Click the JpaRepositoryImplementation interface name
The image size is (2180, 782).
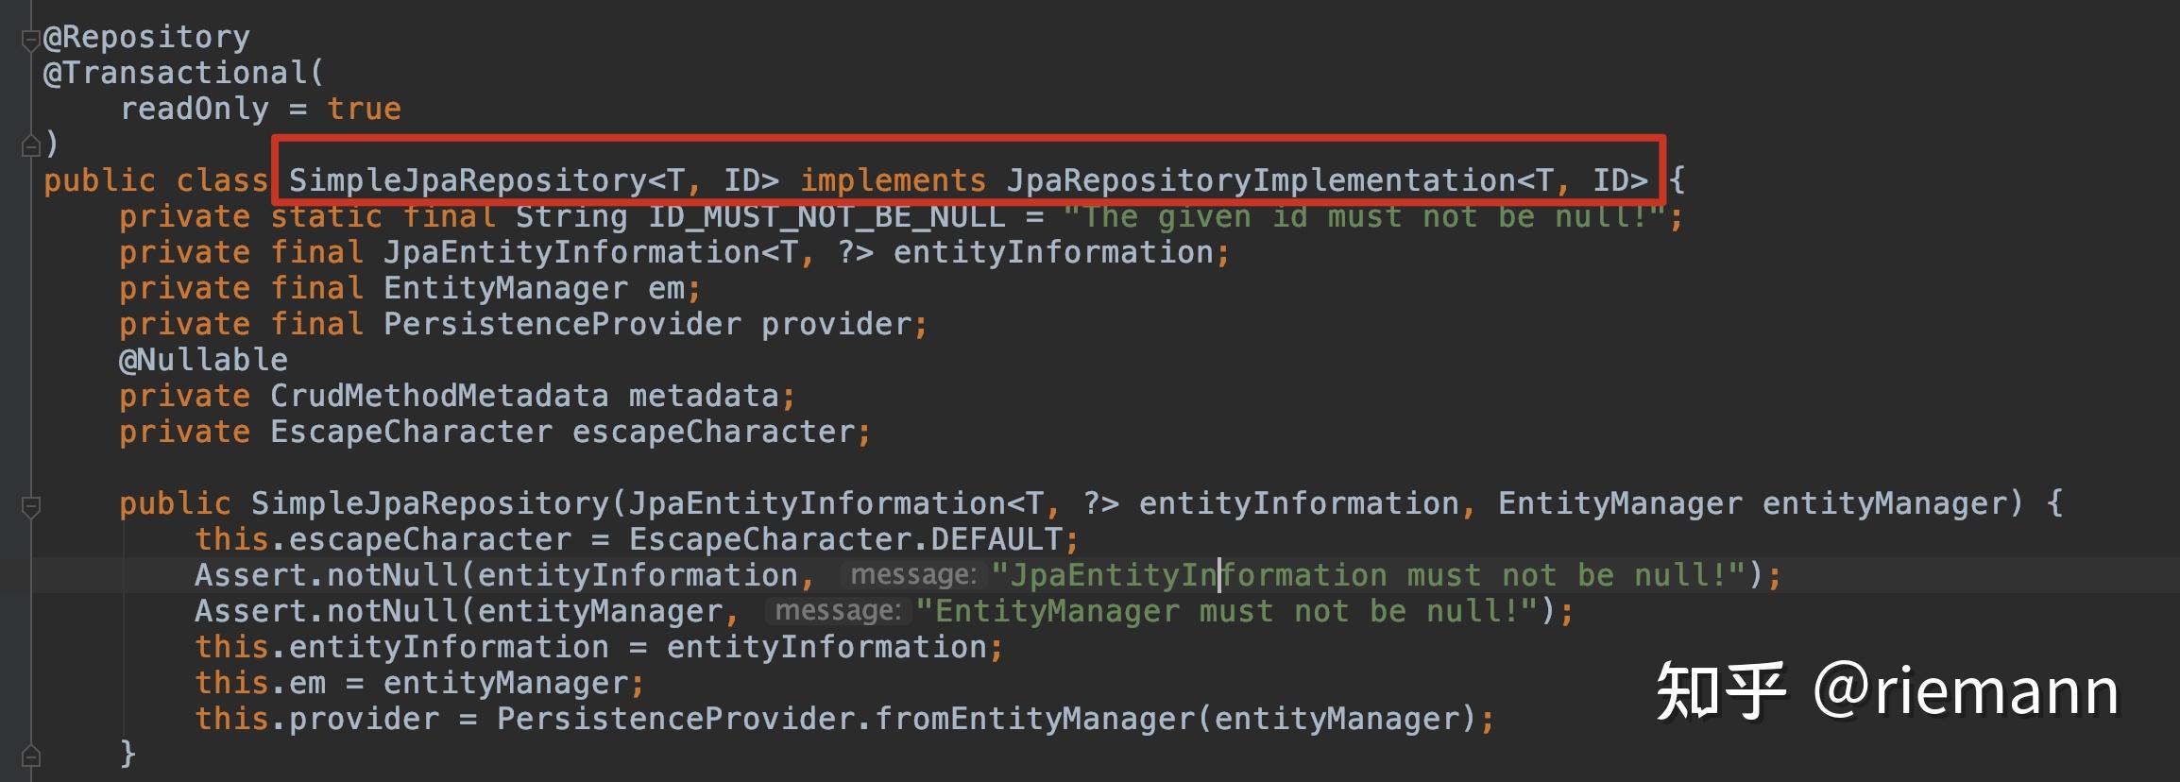[x=1261, y=180]
